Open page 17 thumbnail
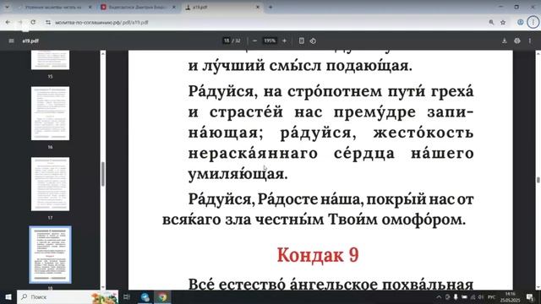The width and height of the screenshot is (541, 304). click(51, 184)
